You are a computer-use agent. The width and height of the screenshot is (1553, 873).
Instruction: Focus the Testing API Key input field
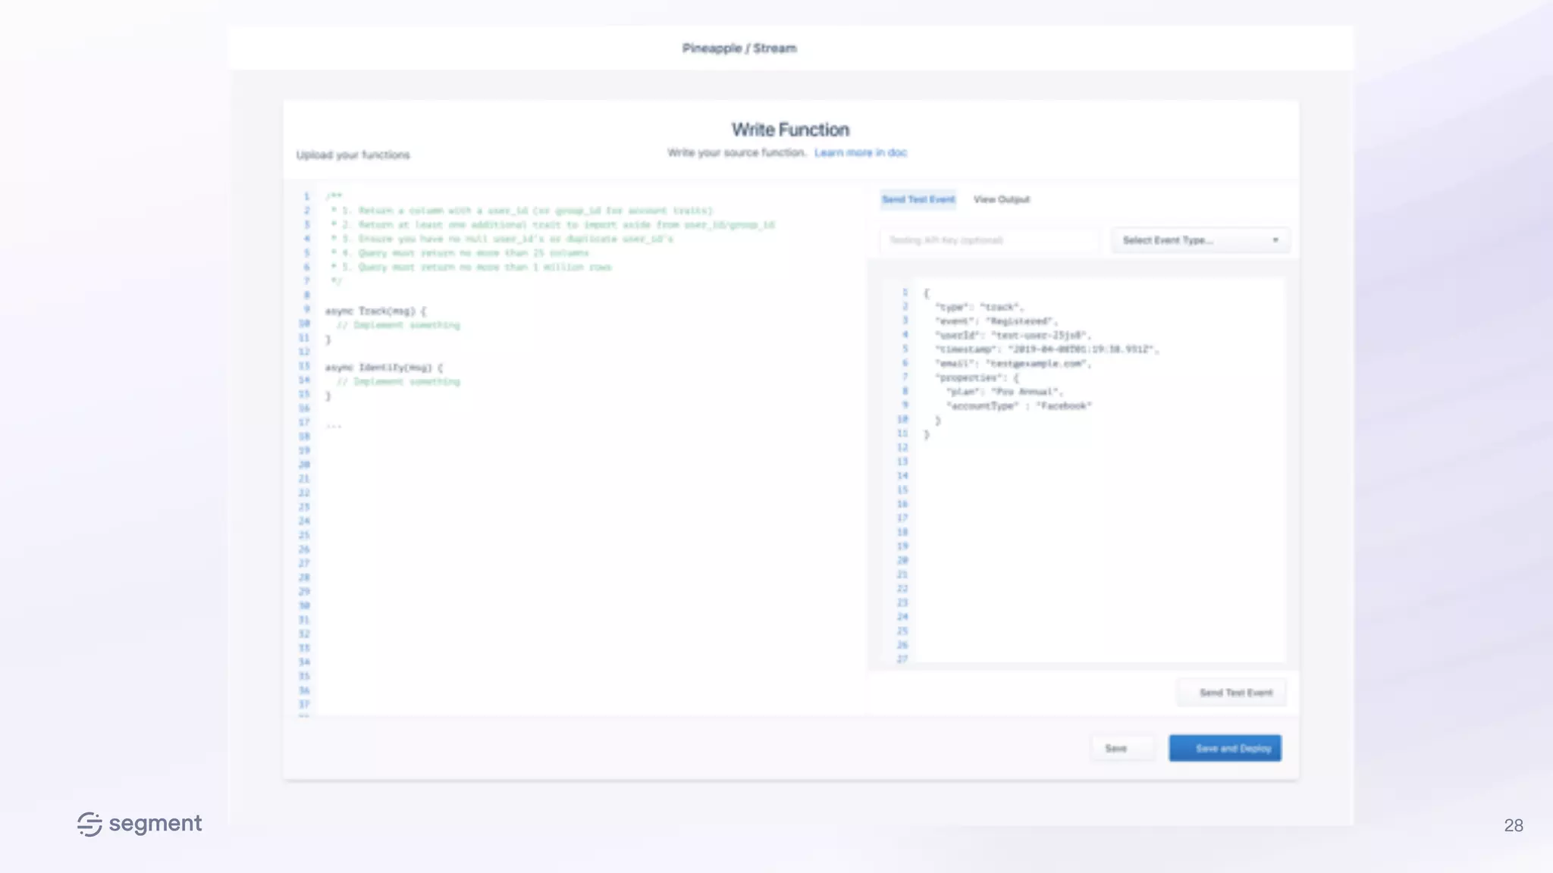tap(986, 240)
